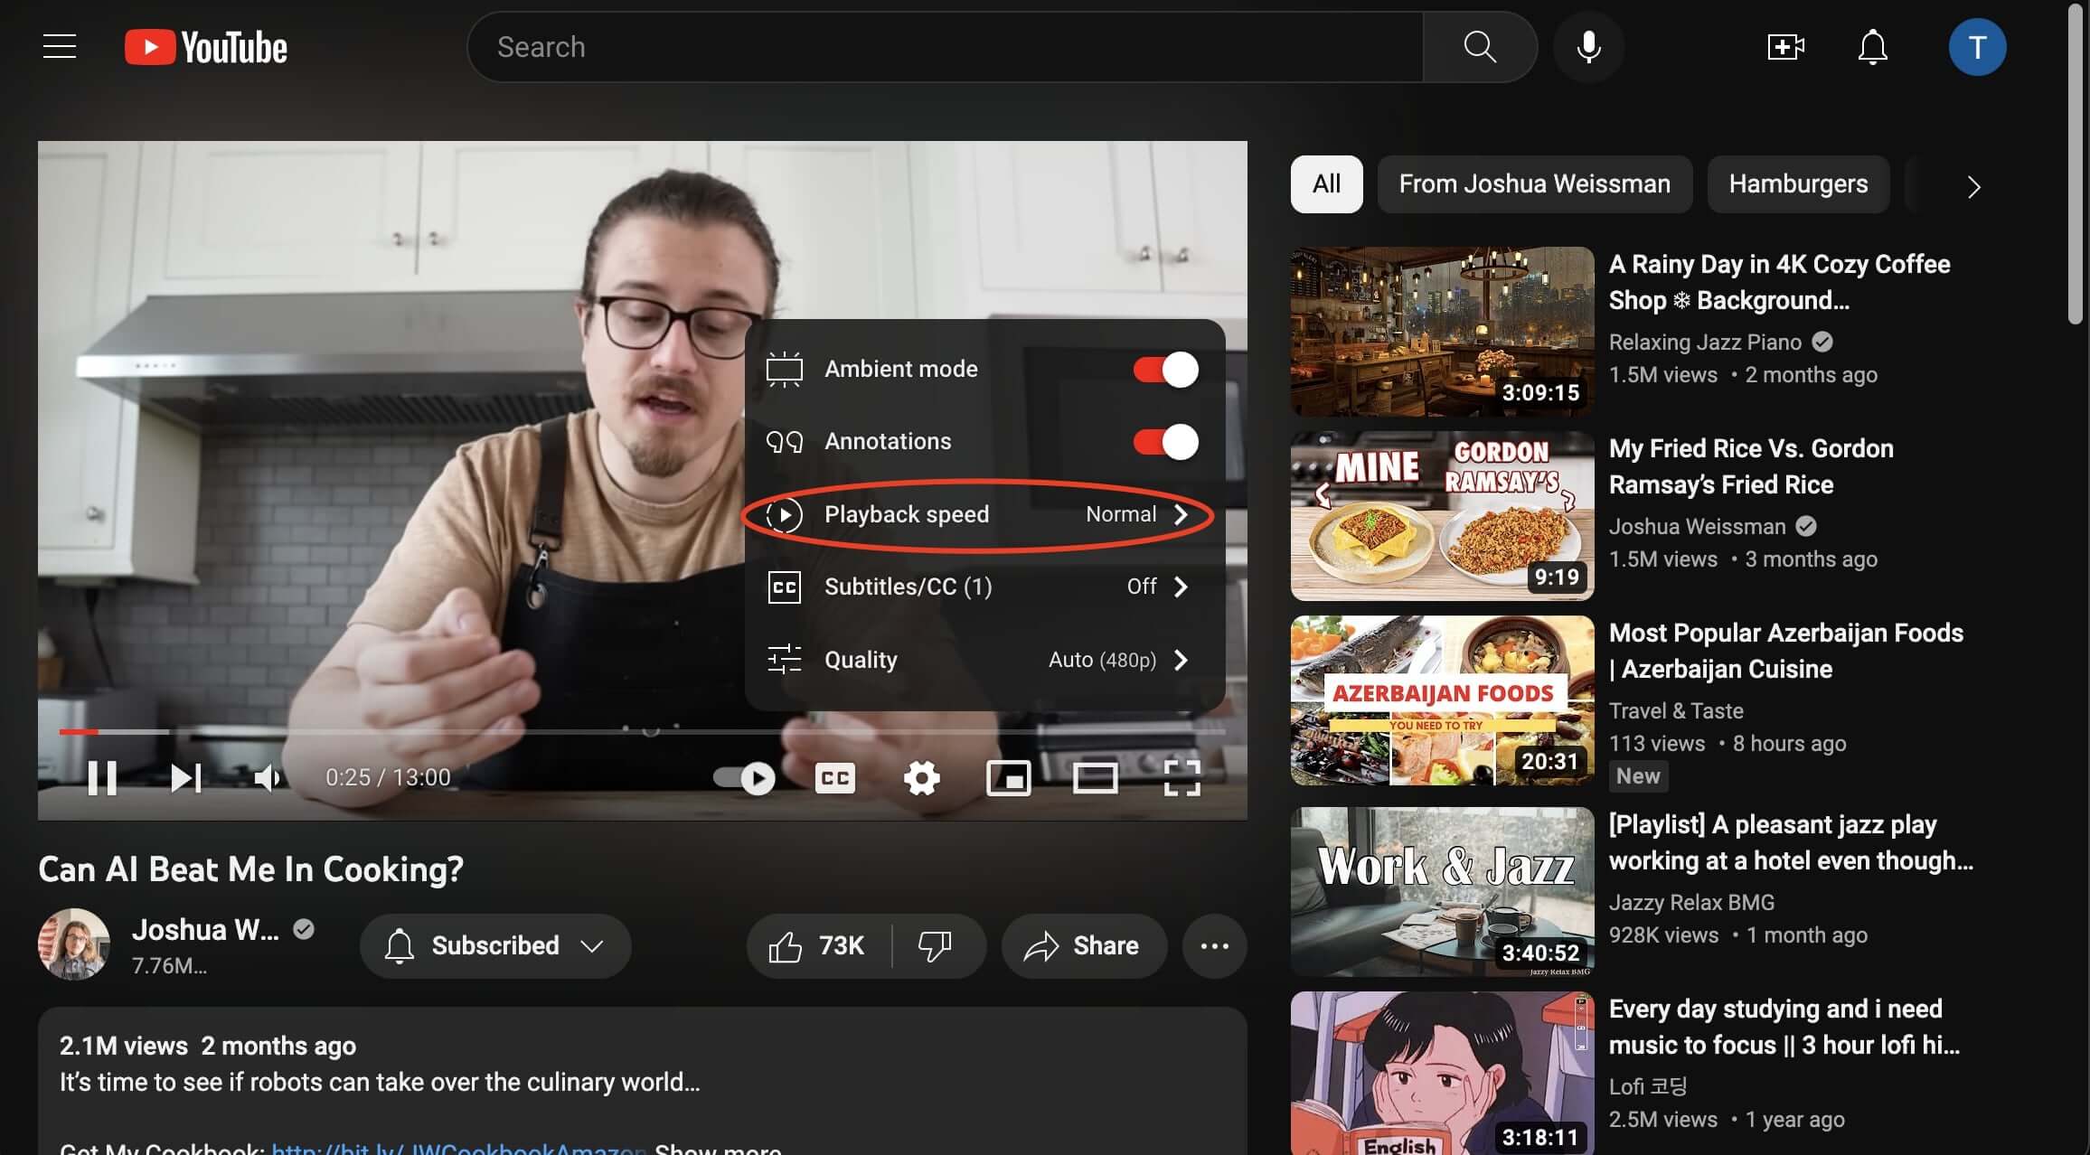Viewport: 2090px width, 1155px height.
Task: Open the settings gear in the video player
Action: [x=921, y=777]
